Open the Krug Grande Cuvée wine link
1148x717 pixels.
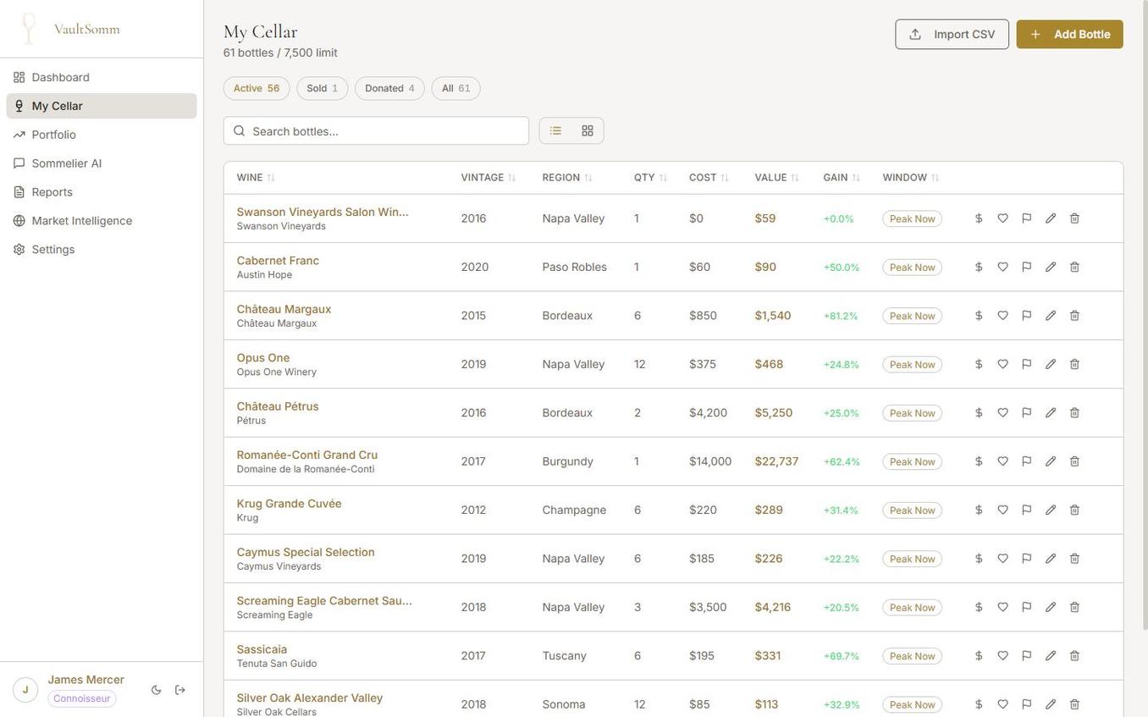[x=290, y=505]
